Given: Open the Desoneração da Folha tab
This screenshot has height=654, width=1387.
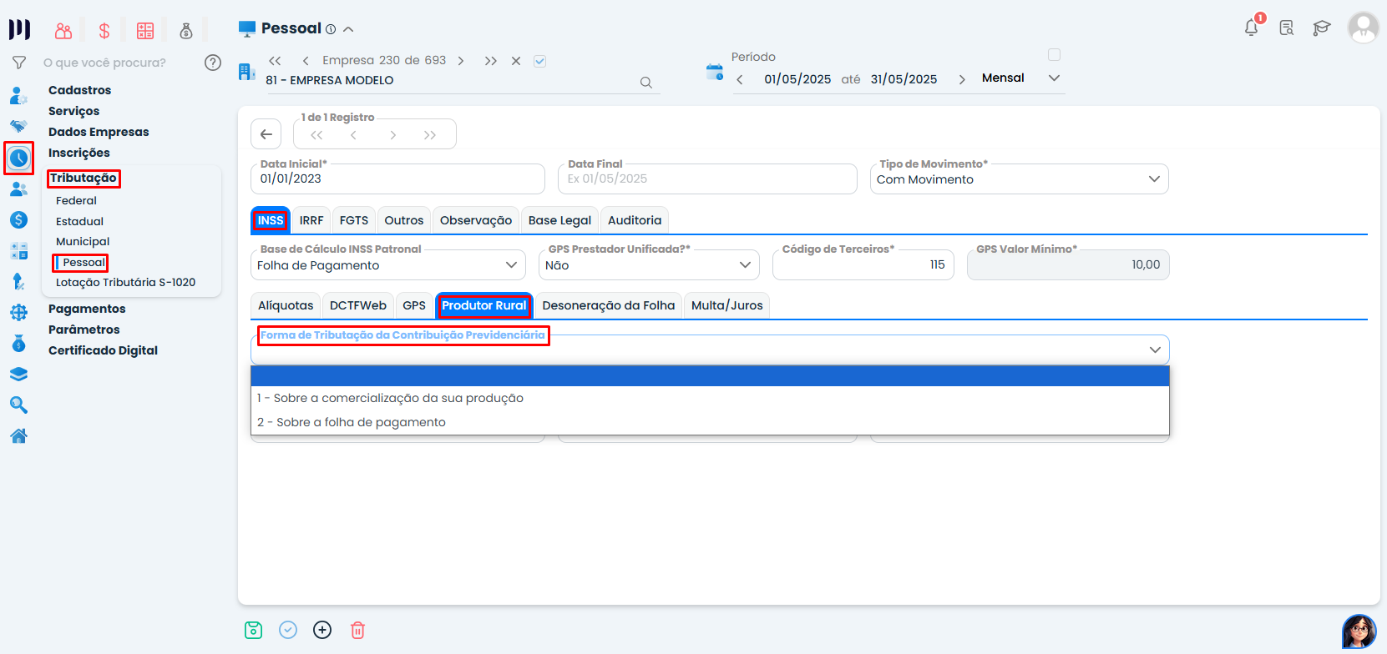Looking at the screenshot, I should tap(608, 305).
